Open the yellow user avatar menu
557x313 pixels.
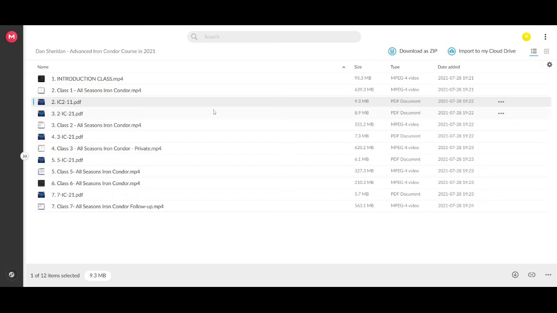(527, 37)
